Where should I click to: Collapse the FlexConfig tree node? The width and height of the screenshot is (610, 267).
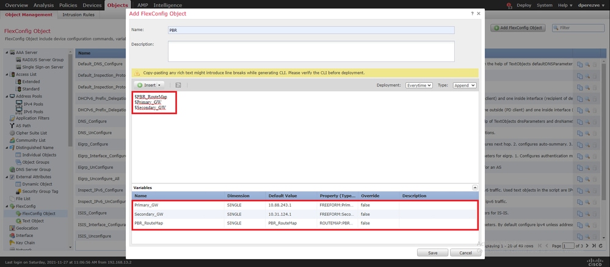[7, 207]
